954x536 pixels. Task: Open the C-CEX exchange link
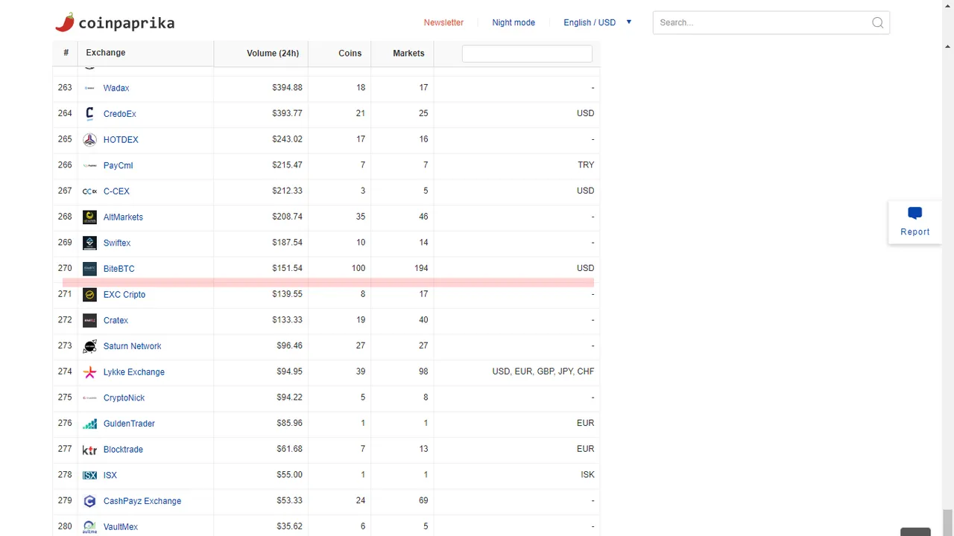coord(116,191)
